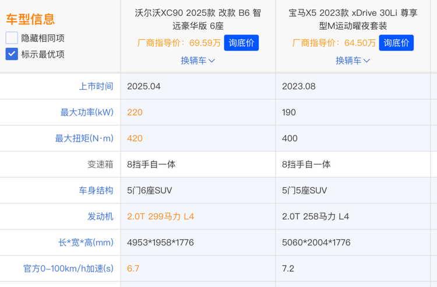Viewport: 437px width, 287px height.
Task: Click the BMW 厂商指导价 64.50万 price
Action: 333,43
